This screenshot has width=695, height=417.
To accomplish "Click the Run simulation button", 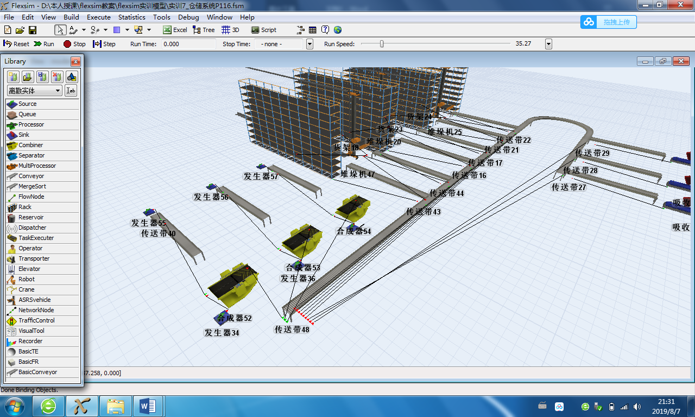I will [44, 44].
